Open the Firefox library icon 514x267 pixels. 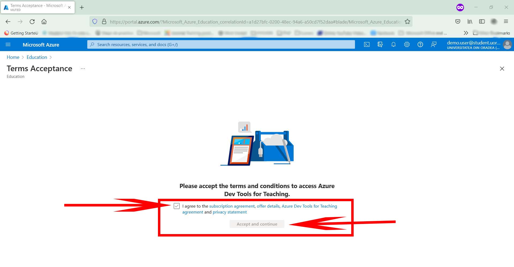[x=470, y=22]
